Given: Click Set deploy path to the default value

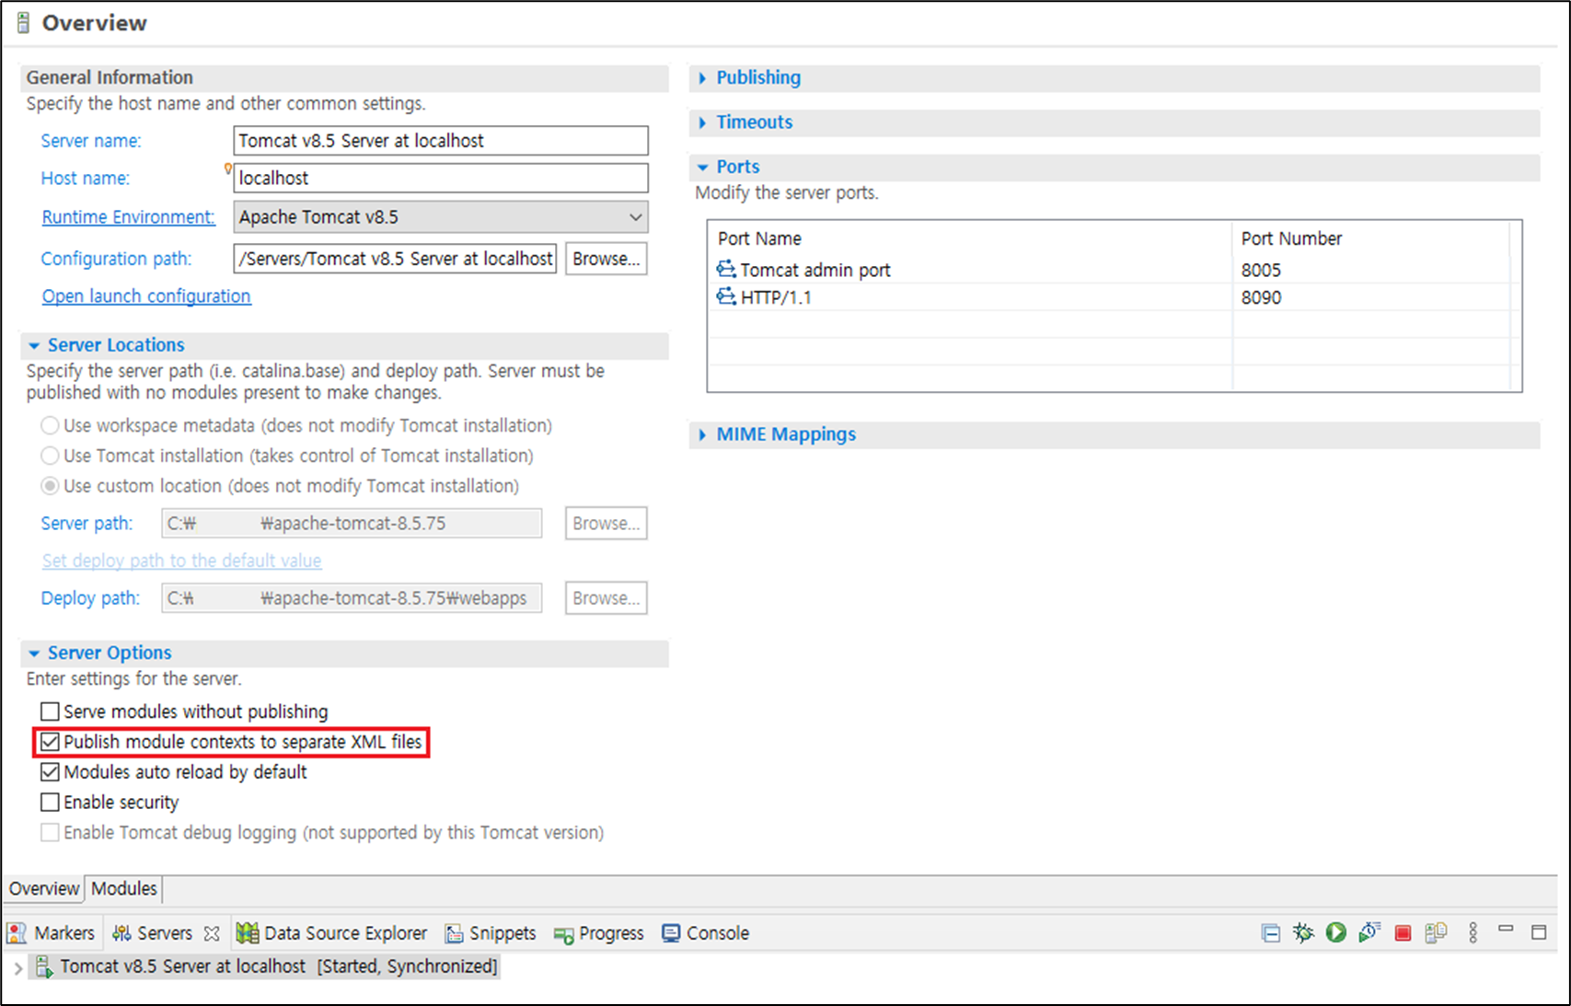Looking at the screenshot, I should pos(181,561).
